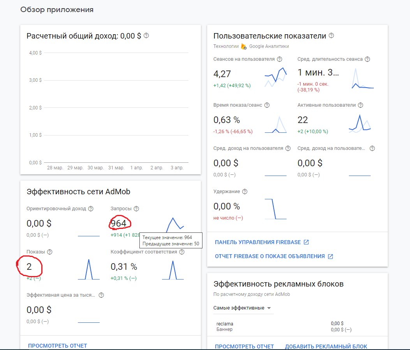Click help icon for Сеансов на пользователя
This screenshot has height=350, width=410.
point(280,59)
